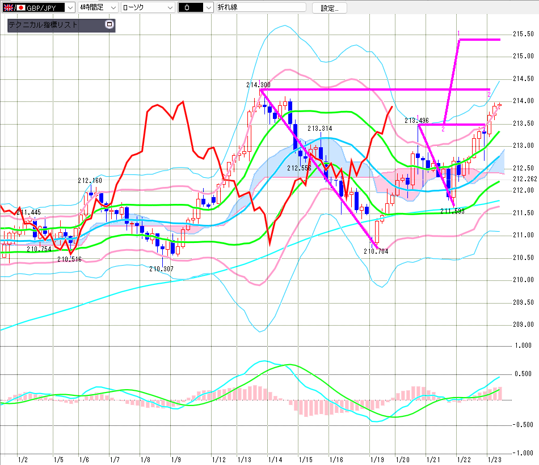
Task: Expand the テクニカル指標リスト panel using its square icon
Action: point(110,25)
